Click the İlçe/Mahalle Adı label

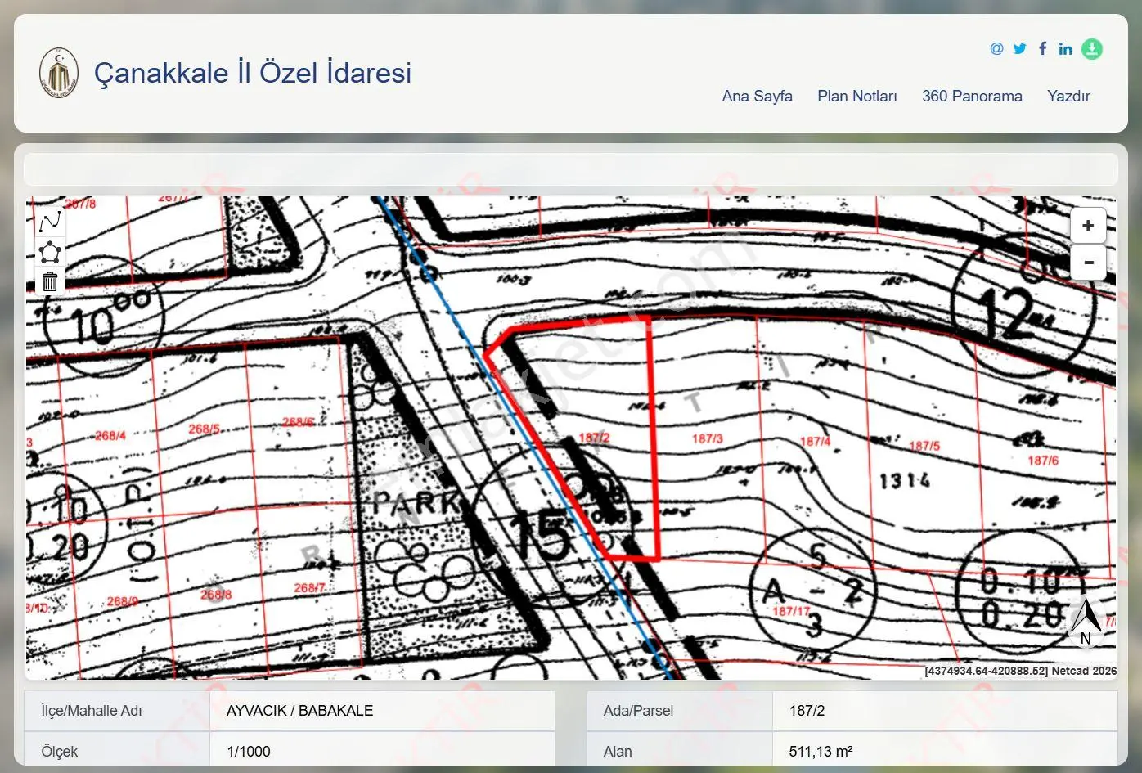pos(91,710)
